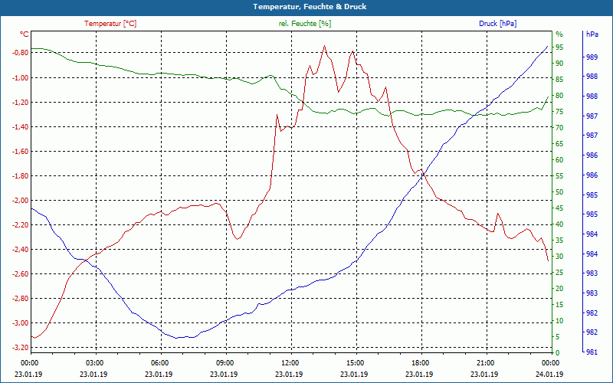Screen dimensions: 613x383
Task: Click the 60 humidity axis value
Action: pos(559,160)
